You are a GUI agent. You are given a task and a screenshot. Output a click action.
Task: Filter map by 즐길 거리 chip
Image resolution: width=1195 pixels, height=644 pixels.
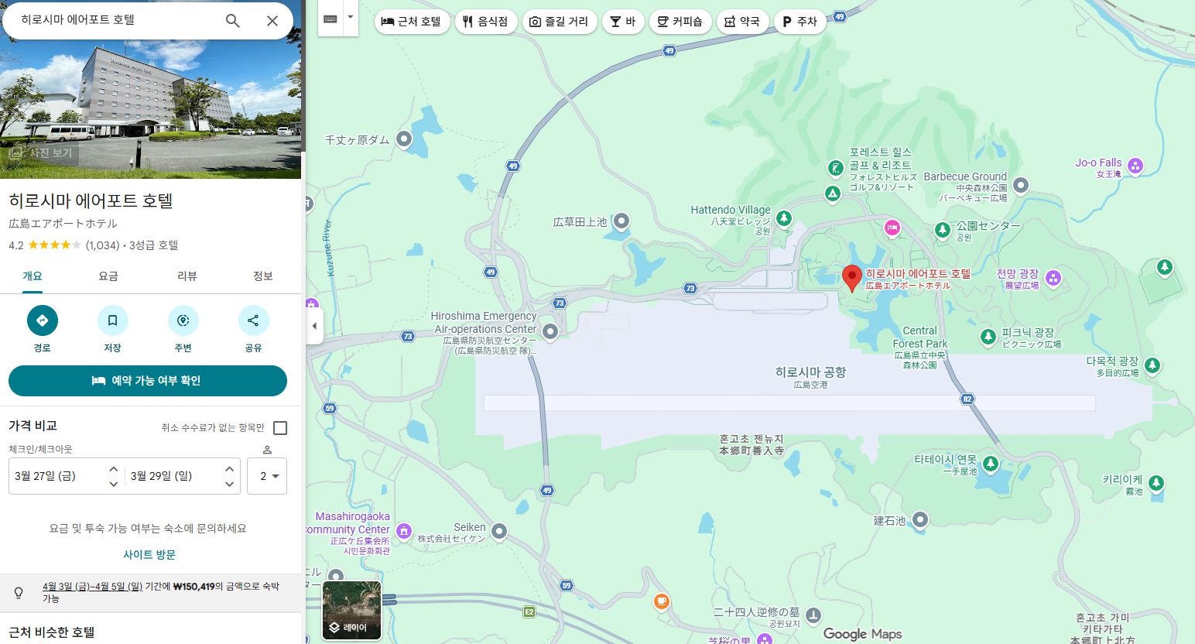coord(560,22)
